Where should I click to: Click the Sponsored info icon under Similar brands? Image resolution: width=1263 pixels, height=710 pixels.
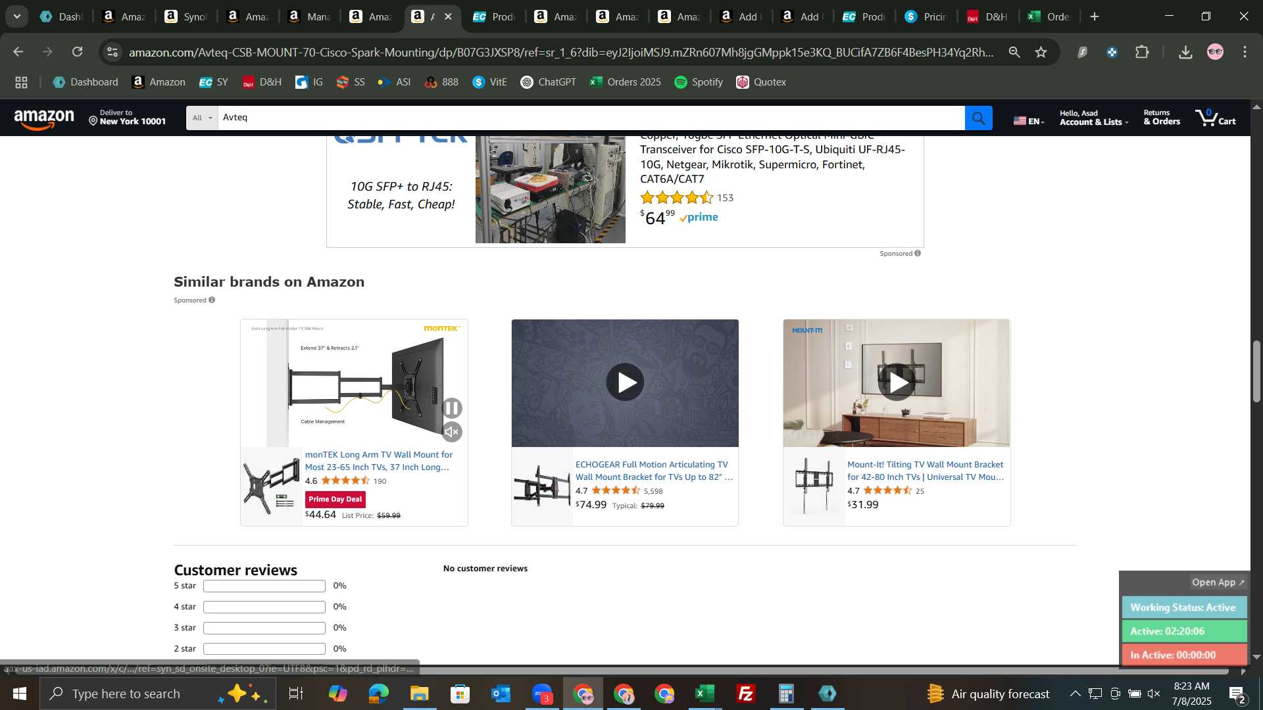212,300
